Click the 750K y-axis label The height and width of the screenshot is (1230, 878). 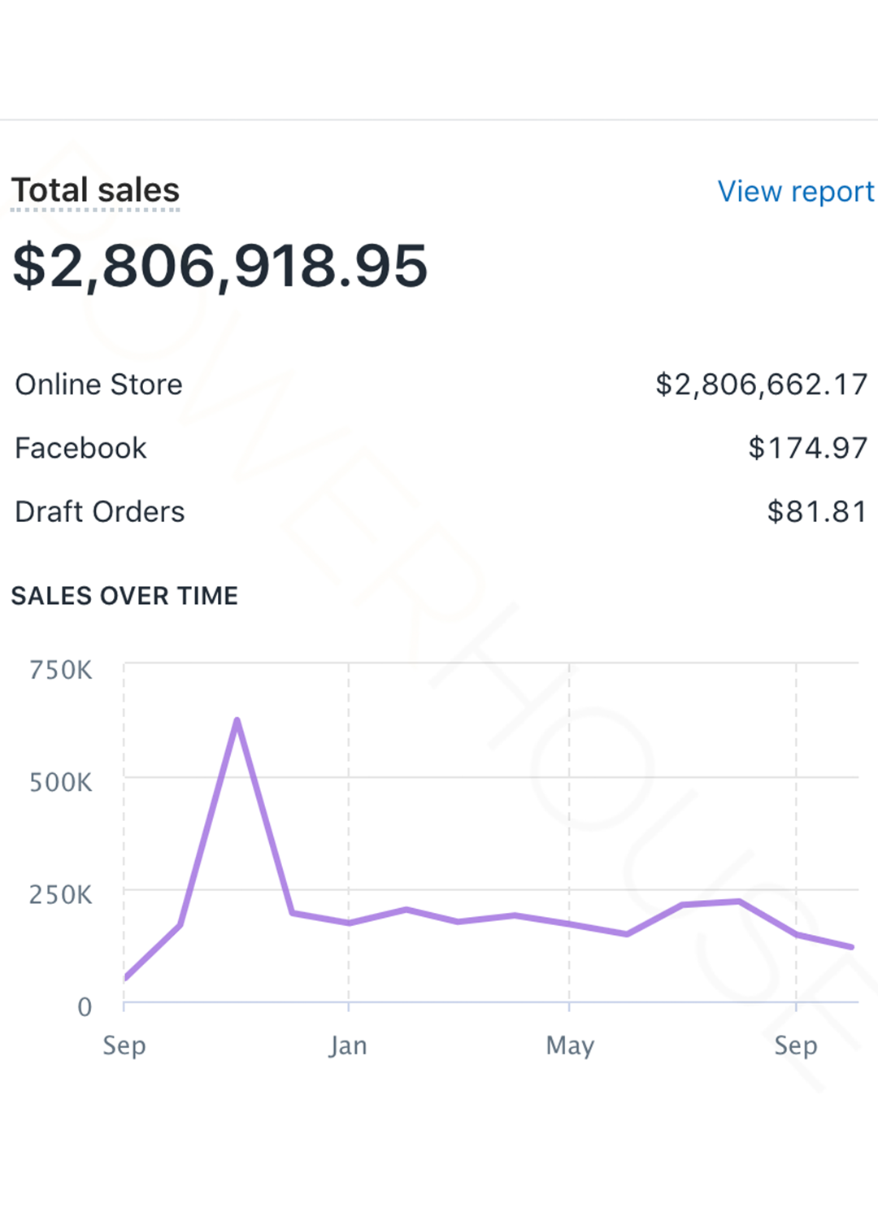[x=61, y=670]
